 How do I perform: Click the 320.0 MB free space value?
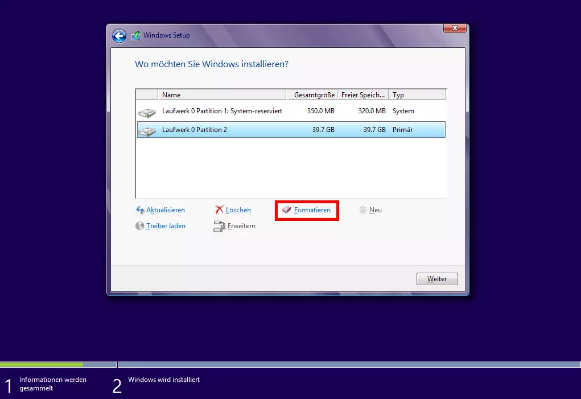point(372,111)
